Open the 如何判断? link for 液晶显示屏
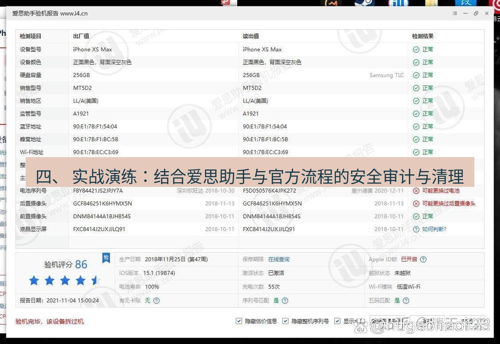The height and width of the screenshot is (344, 500). (x=434, y=229)
